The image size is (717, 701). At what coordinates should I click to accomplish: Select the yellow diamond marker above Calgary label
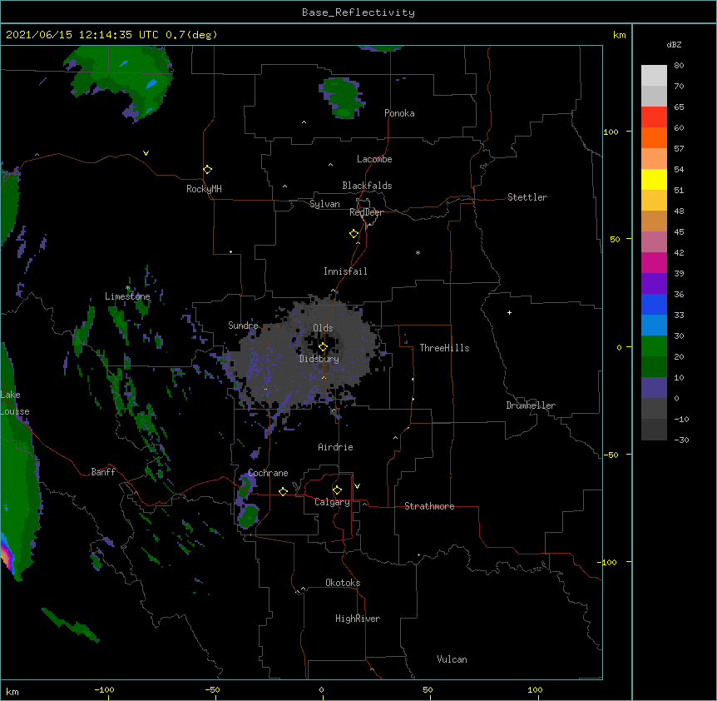pyautogui.click(x=337, y=490)
